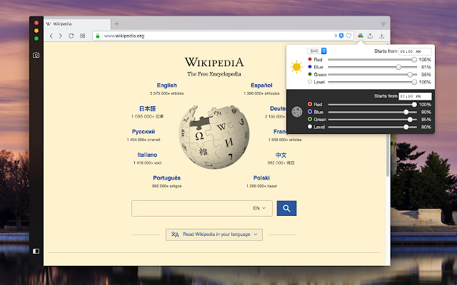Viewport: 457px width, 285px height.
Task: Click the moon nighttime icon
Action: (x=297, y=112)
